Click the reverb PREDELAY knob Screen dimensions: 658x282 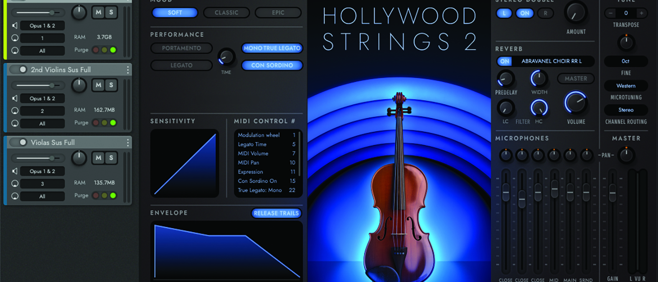506,79
